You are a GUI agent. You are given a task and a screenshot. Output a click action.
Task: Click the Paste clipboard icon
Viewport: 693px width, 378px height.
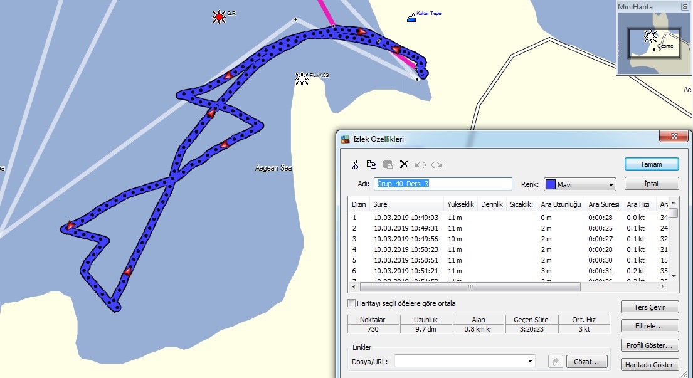point(388,165)
